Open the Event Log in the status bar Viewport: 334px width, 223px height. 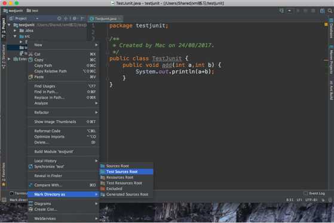point(314,193)
